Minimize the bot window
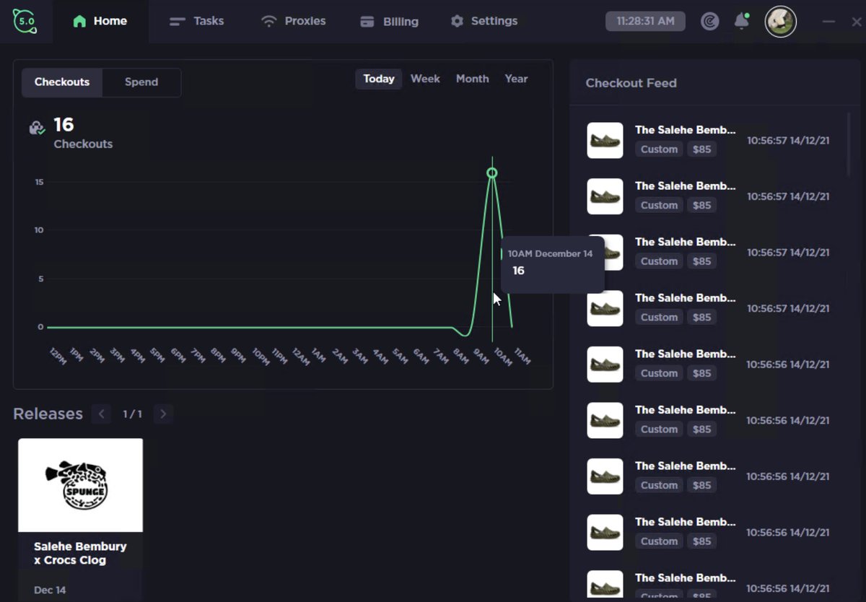Image resolution: width=866 pixels, height=602 pixels. [828, 22]
